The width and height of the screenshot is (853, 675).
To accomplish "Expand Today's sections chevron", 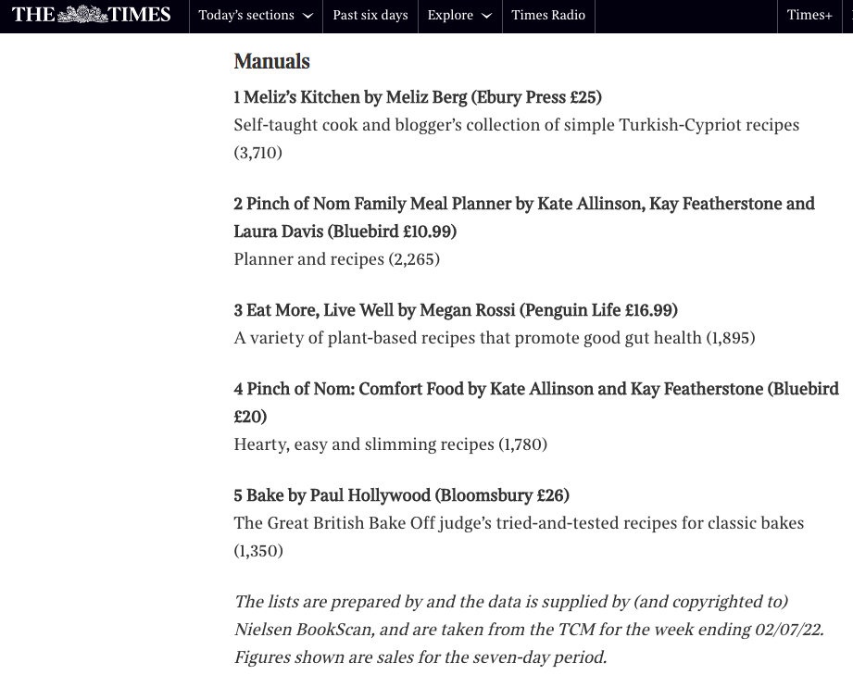I will coord(307,16).
